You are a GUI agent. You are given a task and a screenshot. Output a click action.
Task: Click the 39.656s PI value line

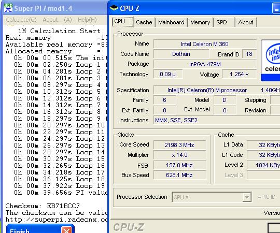[x=61, y=193]
